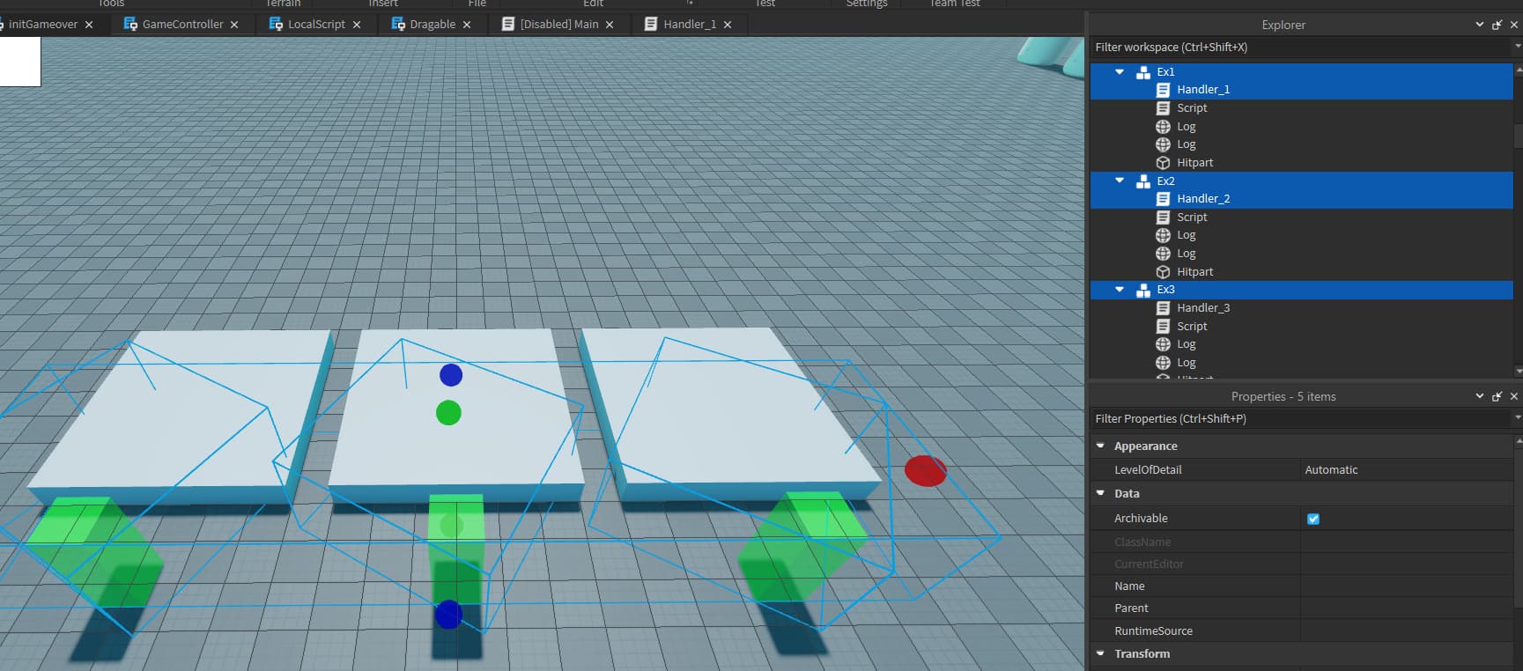Screen dimensions: 1523x671
Task: Open the GameController tab
Action: pyautogui.click(x=182, y=25)
